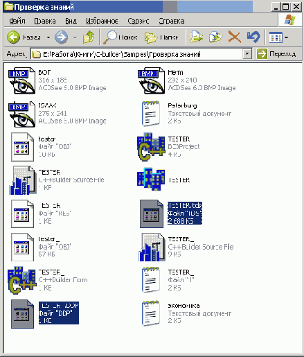Click the Переход go button
304x357 pixels.
point(276,54)
